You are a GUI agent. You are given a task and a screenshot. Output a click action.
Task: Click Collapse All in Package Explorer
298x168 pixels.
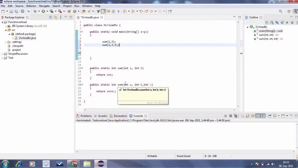click(51, 17)
